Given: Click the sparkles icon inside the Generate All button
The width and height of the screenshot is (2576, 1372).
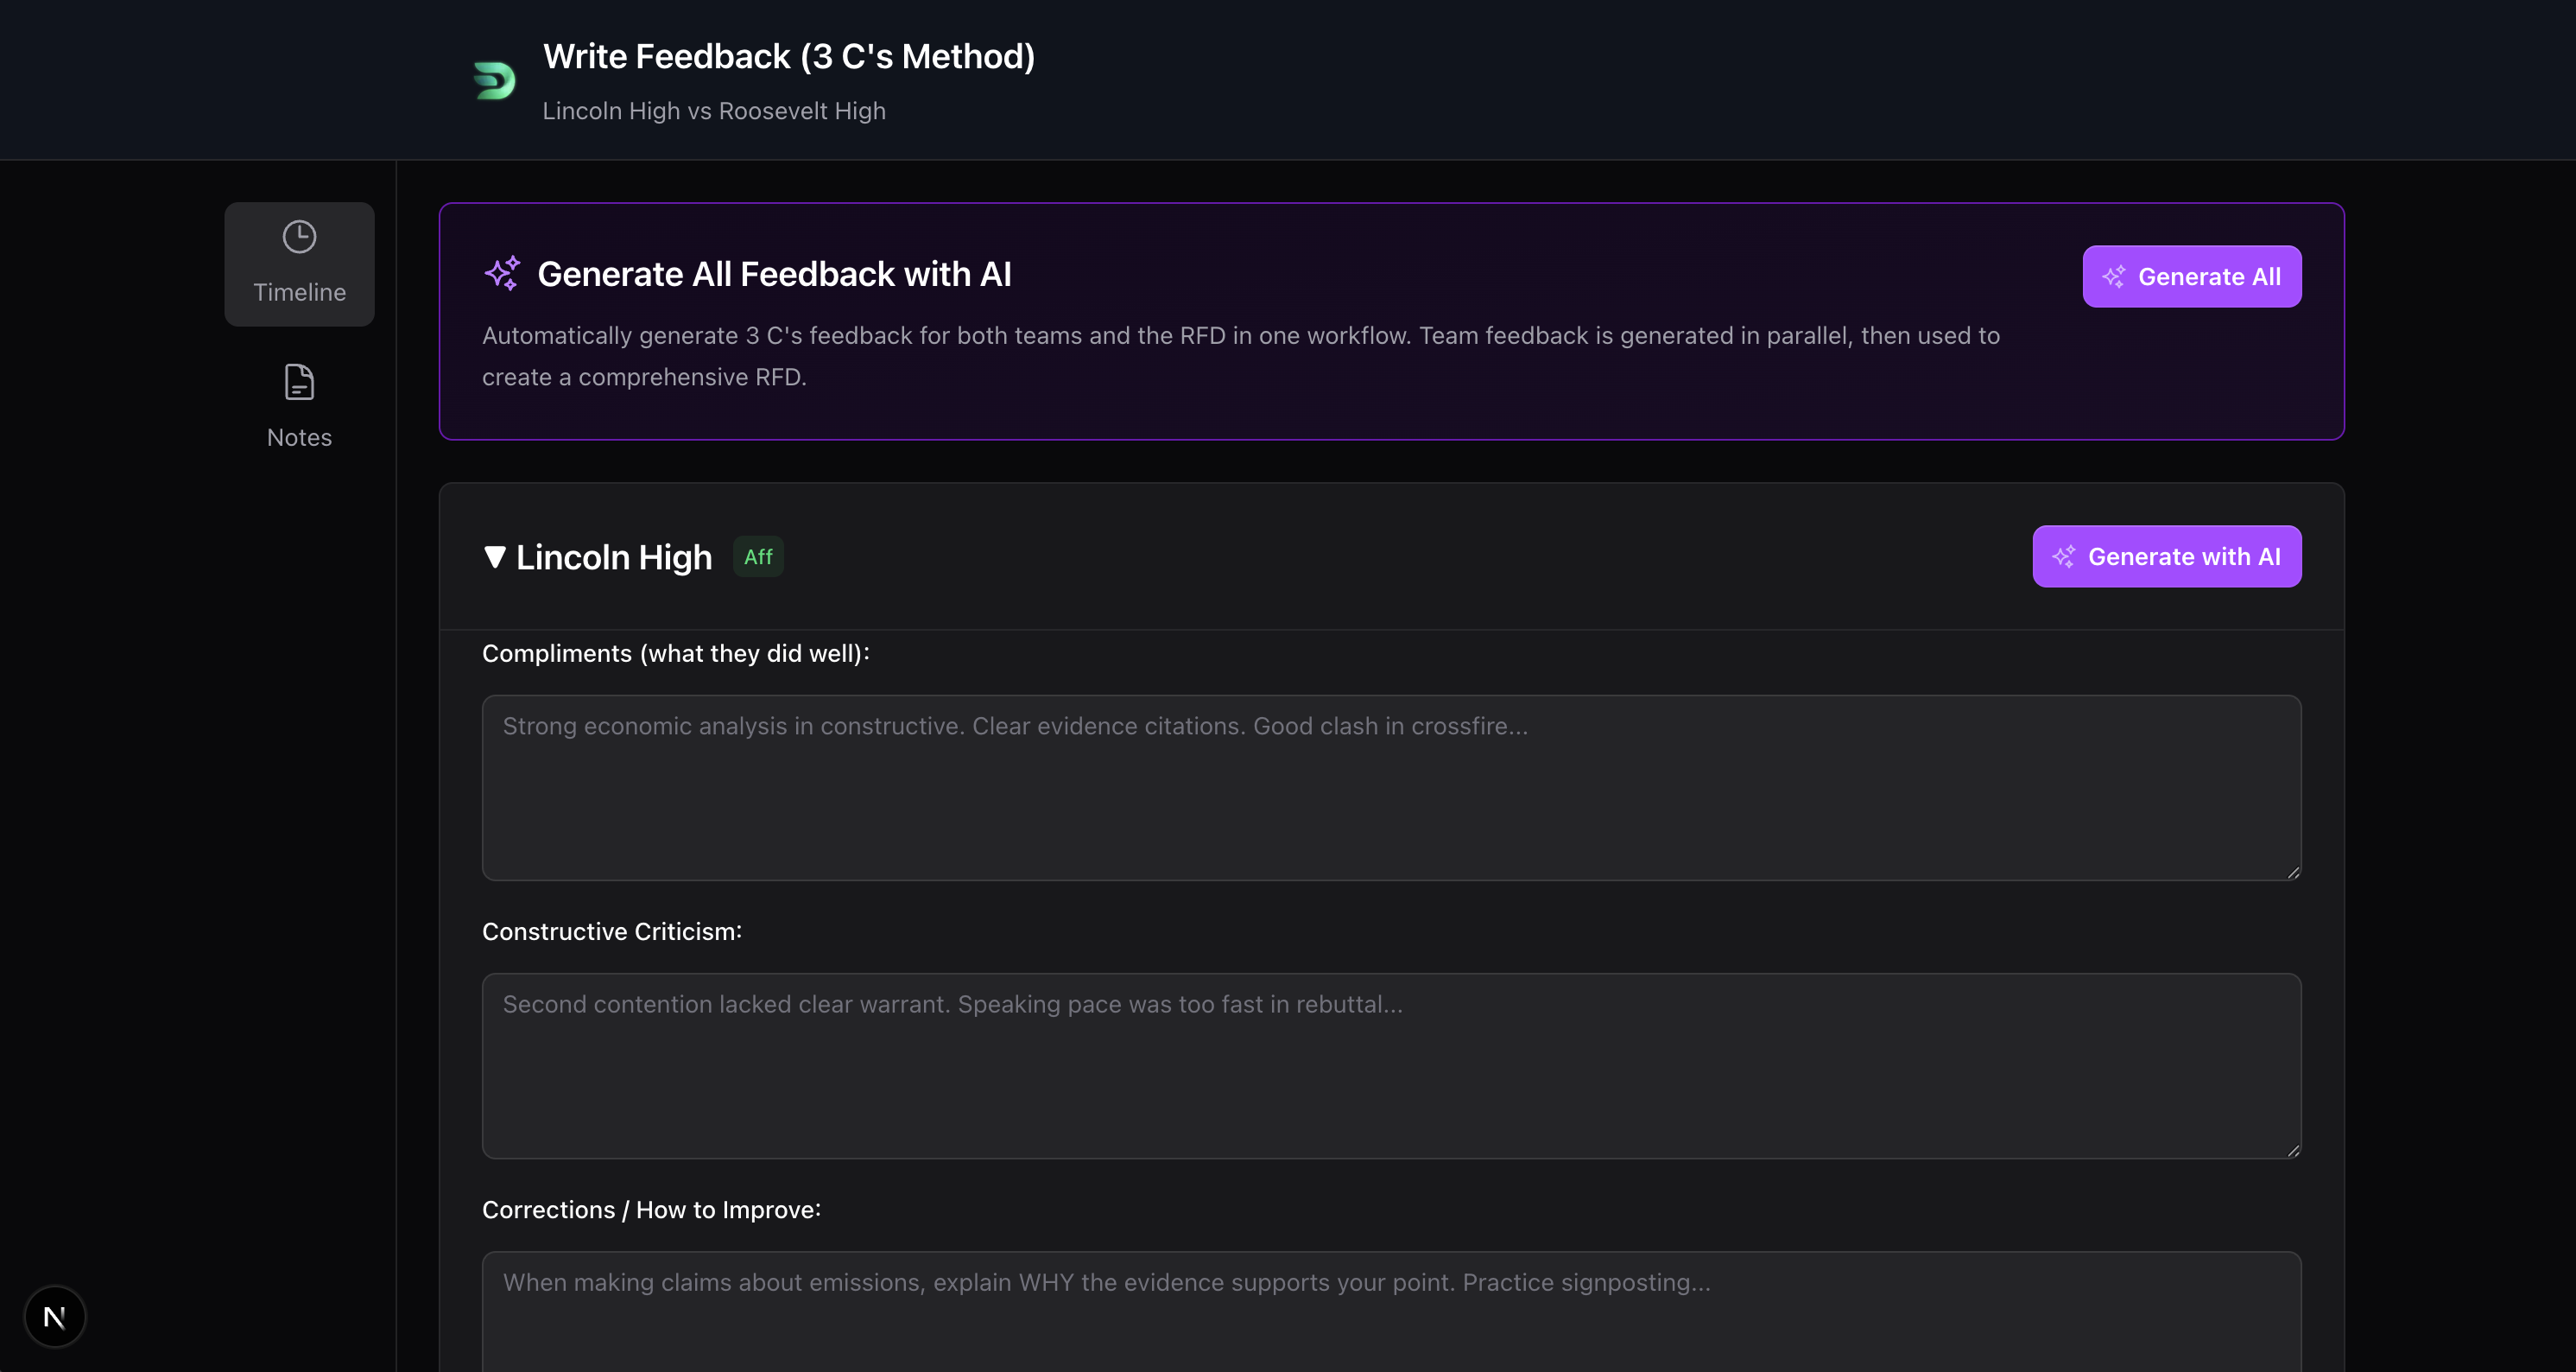Looking at the screenshot, I should (x=2115, y=276).
